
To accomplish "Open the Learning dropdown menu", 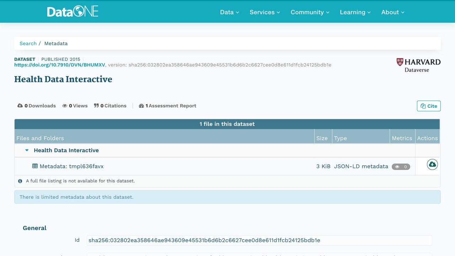I will (x=355, y=12).
